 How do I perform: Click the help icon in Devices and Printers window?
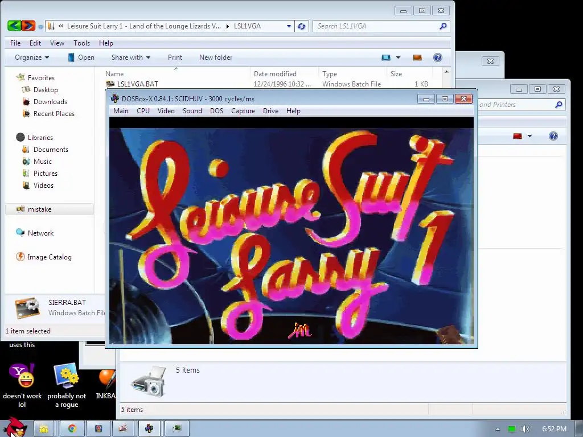pyautogui.click(x=553, y=136)
